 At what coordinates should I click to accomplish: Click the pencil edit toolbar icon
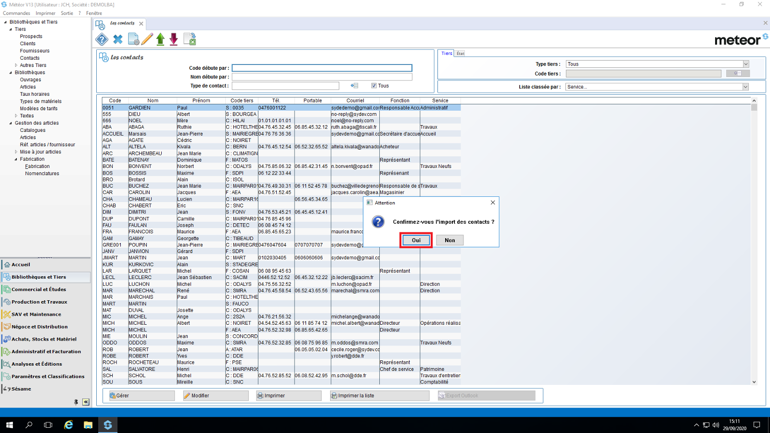[x=147, y=39]
